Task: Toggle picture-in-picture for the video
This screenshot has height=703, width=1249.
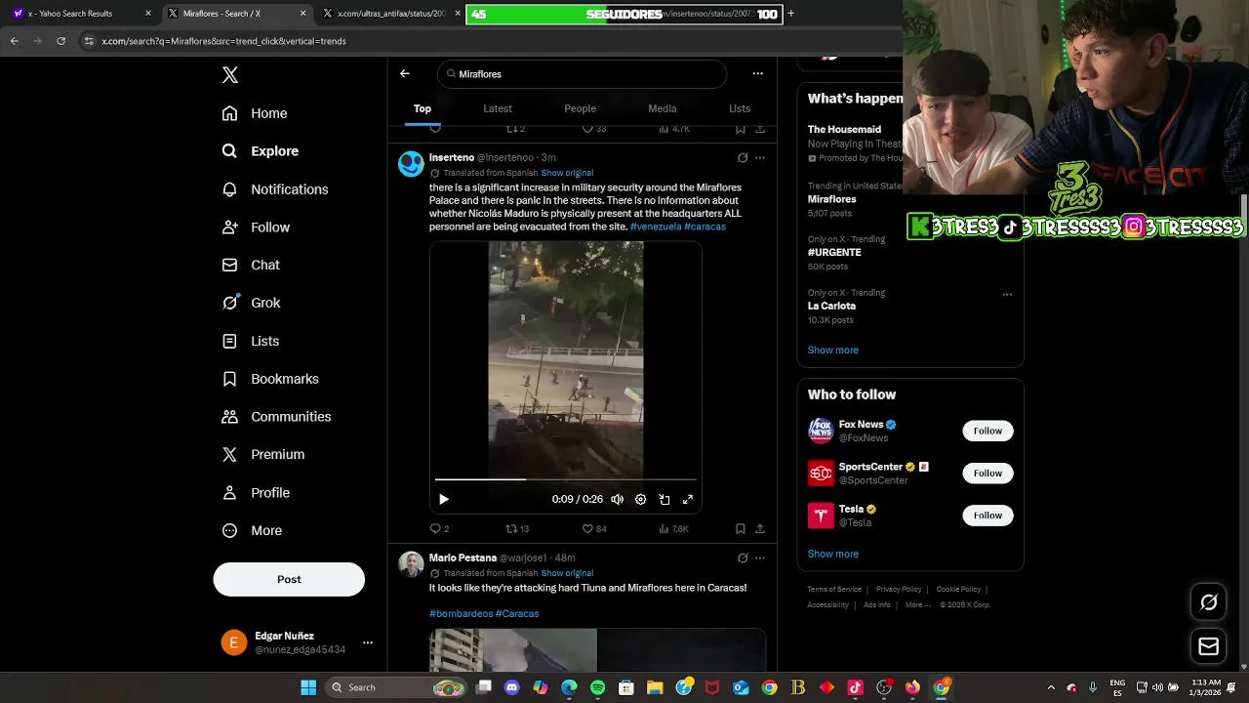Action: 665,499
